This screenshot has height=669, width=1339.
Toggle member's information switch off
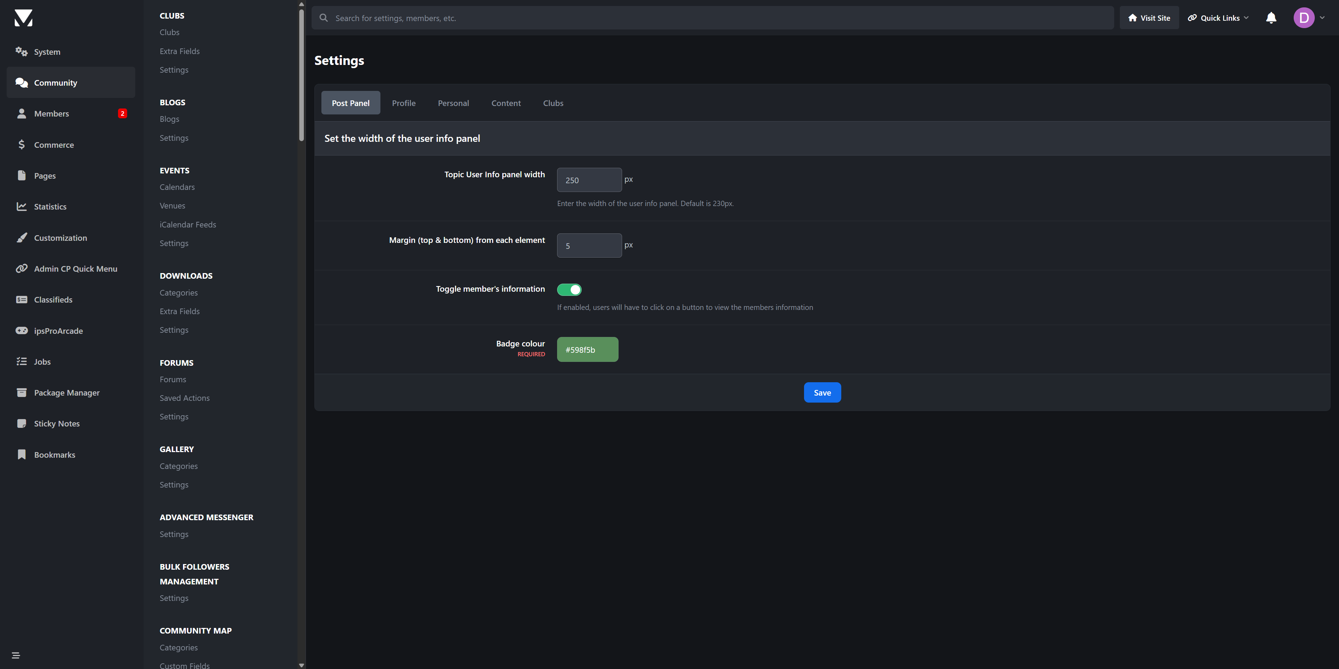[x=569, y=290]
